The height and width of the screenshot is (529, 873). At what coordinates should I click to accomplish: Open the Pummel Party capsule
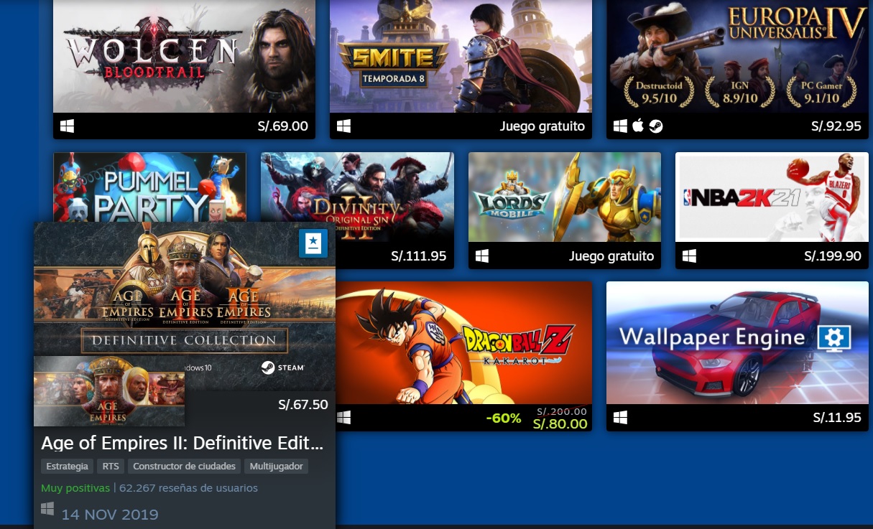tap(149, 187)
